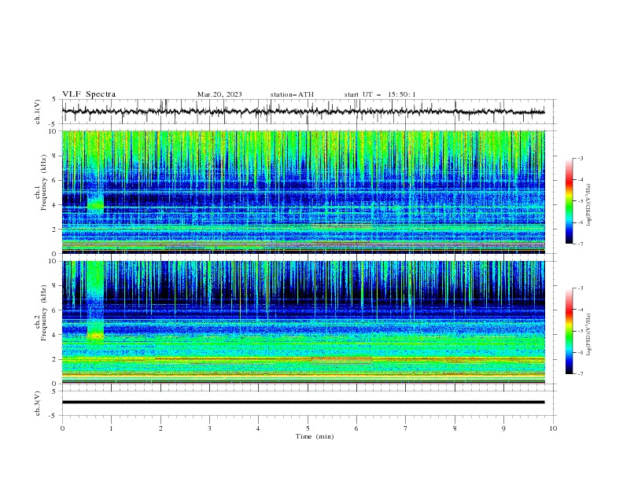This screenshot has width=623, height=481.
Task: Click the lower color scale bar for ch.2
Action: (x=569, y=331)
